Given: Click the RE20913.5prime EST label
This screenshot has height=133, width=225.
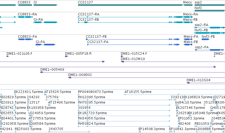Looking at the screenshot, I should [13, 102].
